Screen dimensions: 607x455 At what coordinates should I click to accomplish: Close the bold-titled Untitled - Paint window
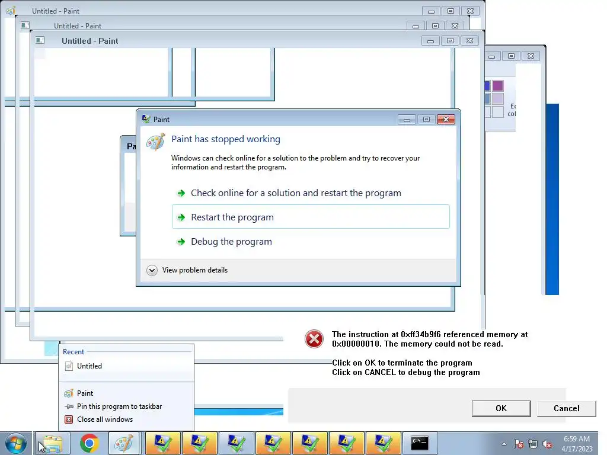(469, 41)
